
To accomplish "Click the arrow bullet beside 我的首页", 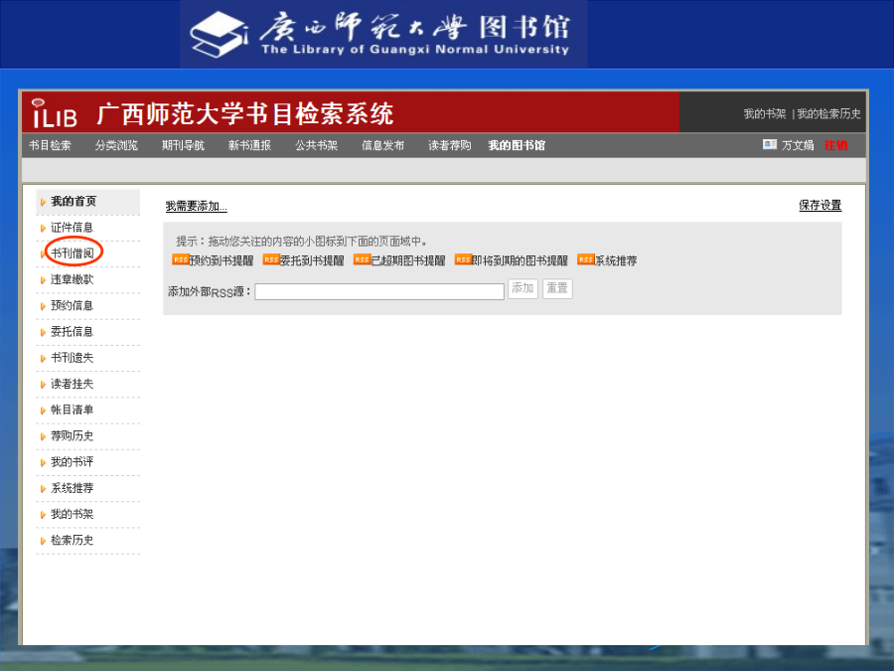I will pyautogui.click(x=43, y=202).
